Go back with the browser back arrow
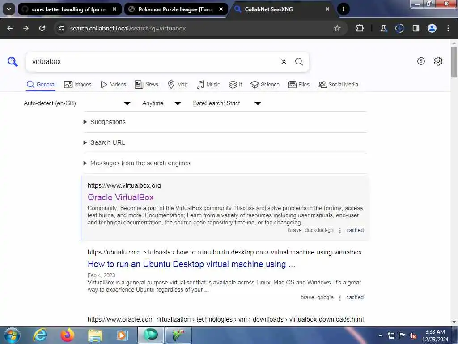Image resolution: width=458 pixels, height=344 pixels. click(x=10, y=28)
